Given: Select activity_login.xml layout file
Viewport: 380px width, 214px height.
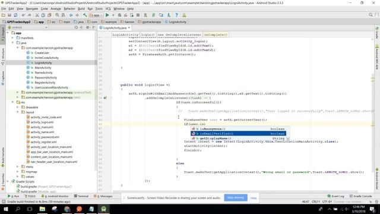Looking at the screenshot, I should coord(42,122).
